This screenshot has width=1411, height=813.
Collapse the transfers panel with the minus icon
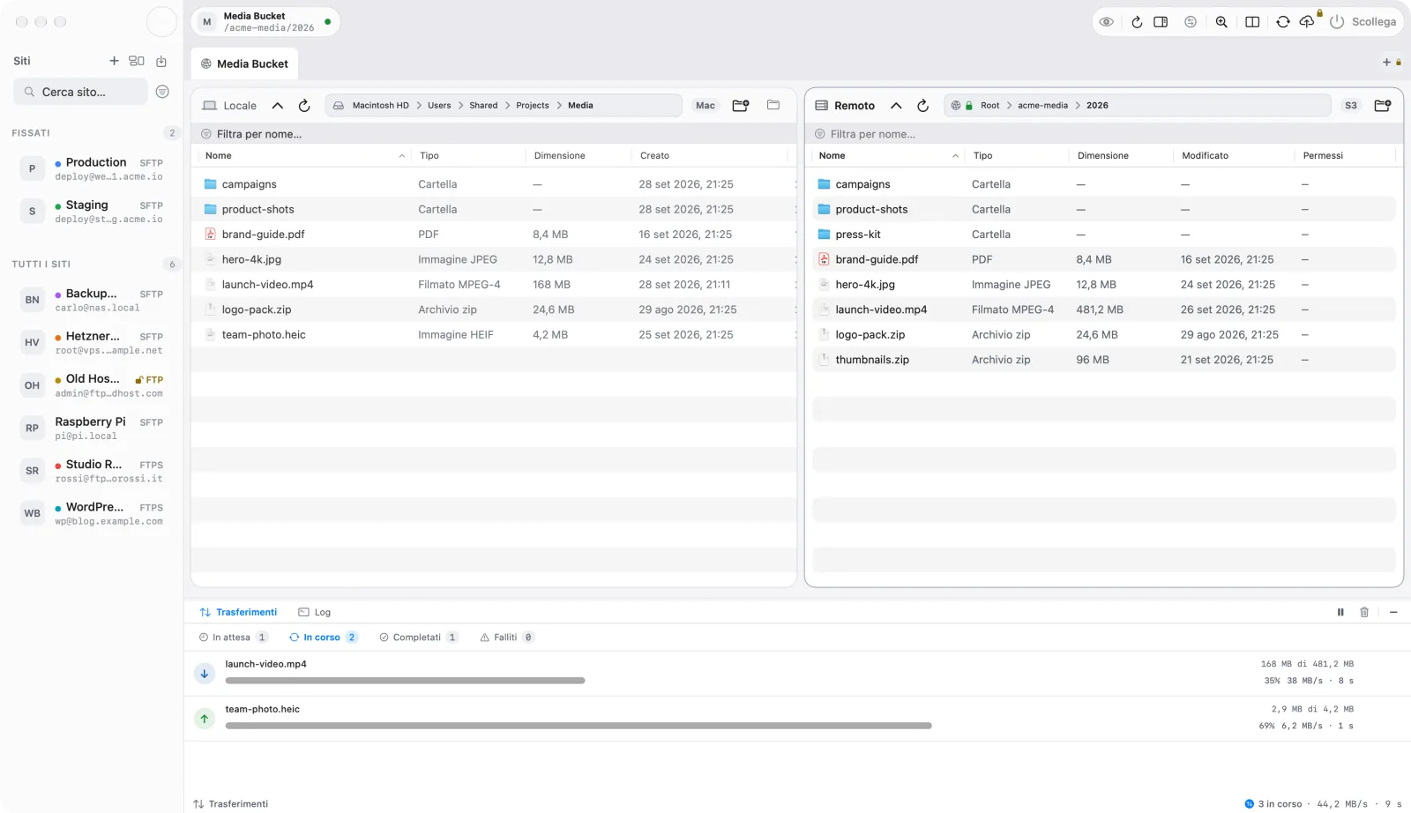tap(1393, 612)
